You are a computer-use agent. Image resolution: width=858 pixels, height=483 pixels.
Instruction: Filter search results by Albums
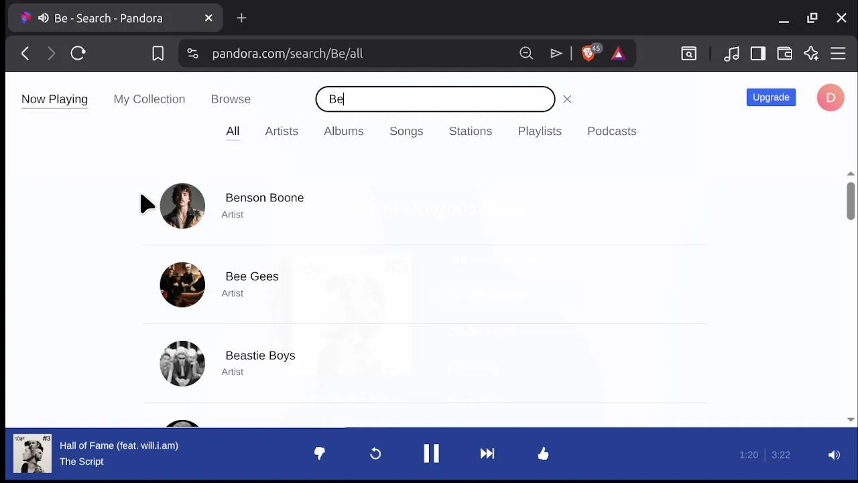point(344,131)
